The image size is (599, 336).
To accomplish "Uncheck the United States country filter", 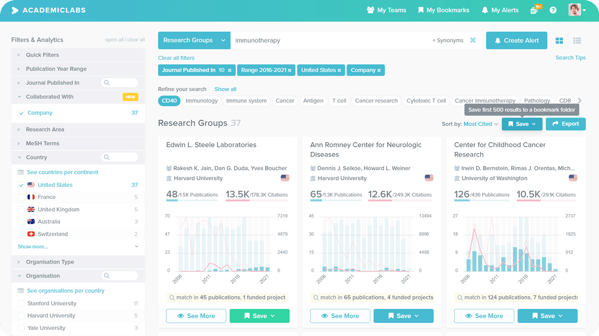I will tap(21, 185).
